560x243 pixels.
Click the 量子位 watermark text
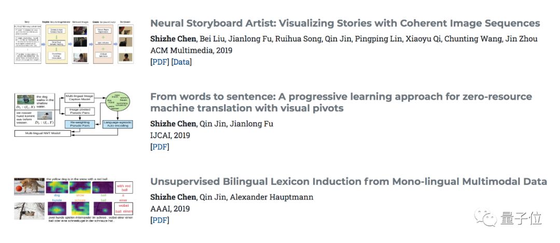tap(521, 219)
